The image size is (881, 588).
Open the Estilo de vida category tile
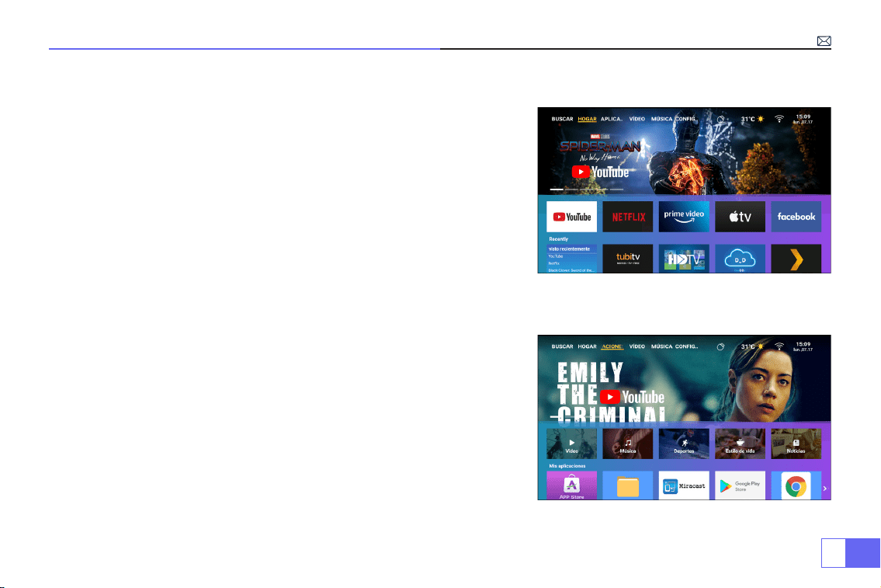pyautogui.click(x=740, y=444)
